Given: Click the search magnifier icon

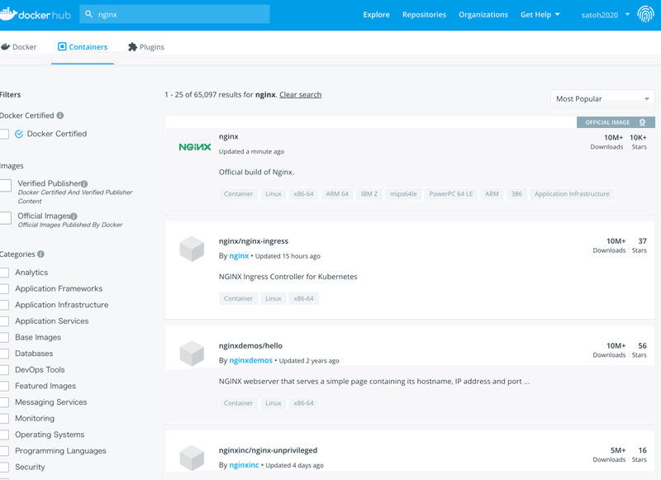Looking at the screenshot, I should point(88,14).
